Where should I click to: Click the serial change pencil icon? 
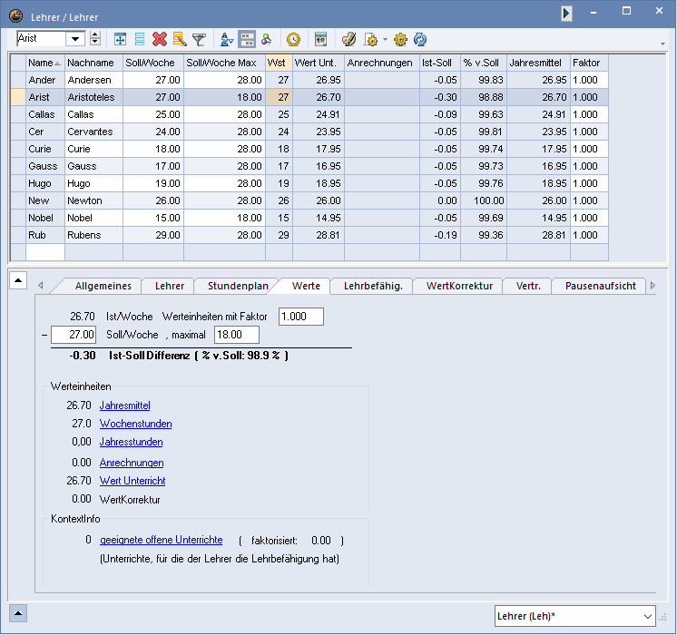(180, 39)
